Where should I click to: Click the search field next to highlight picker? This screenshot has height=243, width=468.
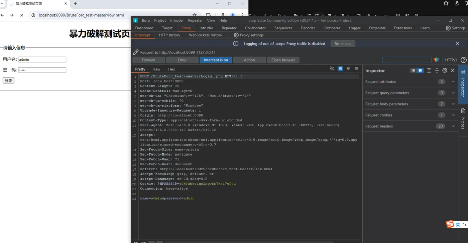click(x=407, y=60)
